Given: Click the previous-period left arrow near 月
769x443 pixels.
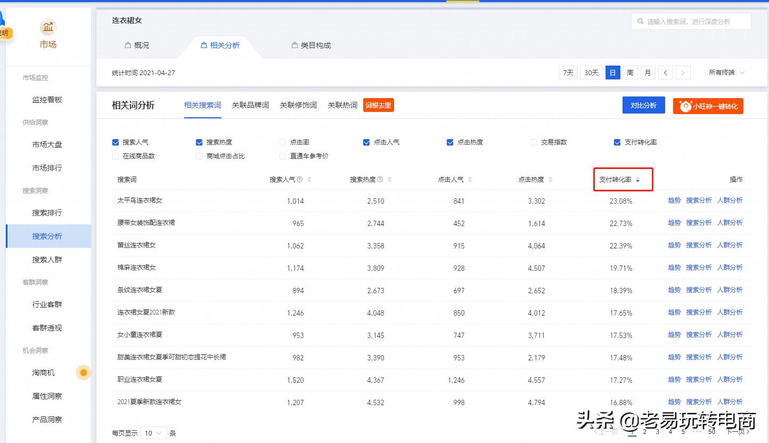Looking at the screenshot, I should click(x=665, y=72).
